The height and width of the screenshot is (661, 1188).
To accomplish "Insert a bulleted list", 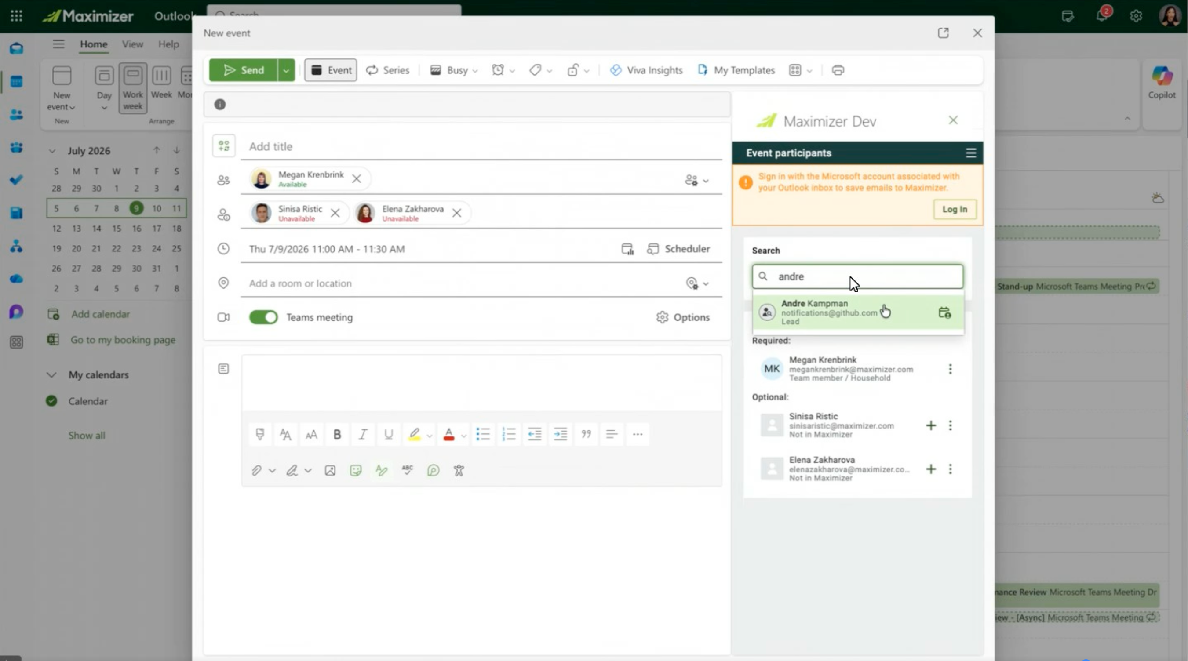I will tap(483, 434).
